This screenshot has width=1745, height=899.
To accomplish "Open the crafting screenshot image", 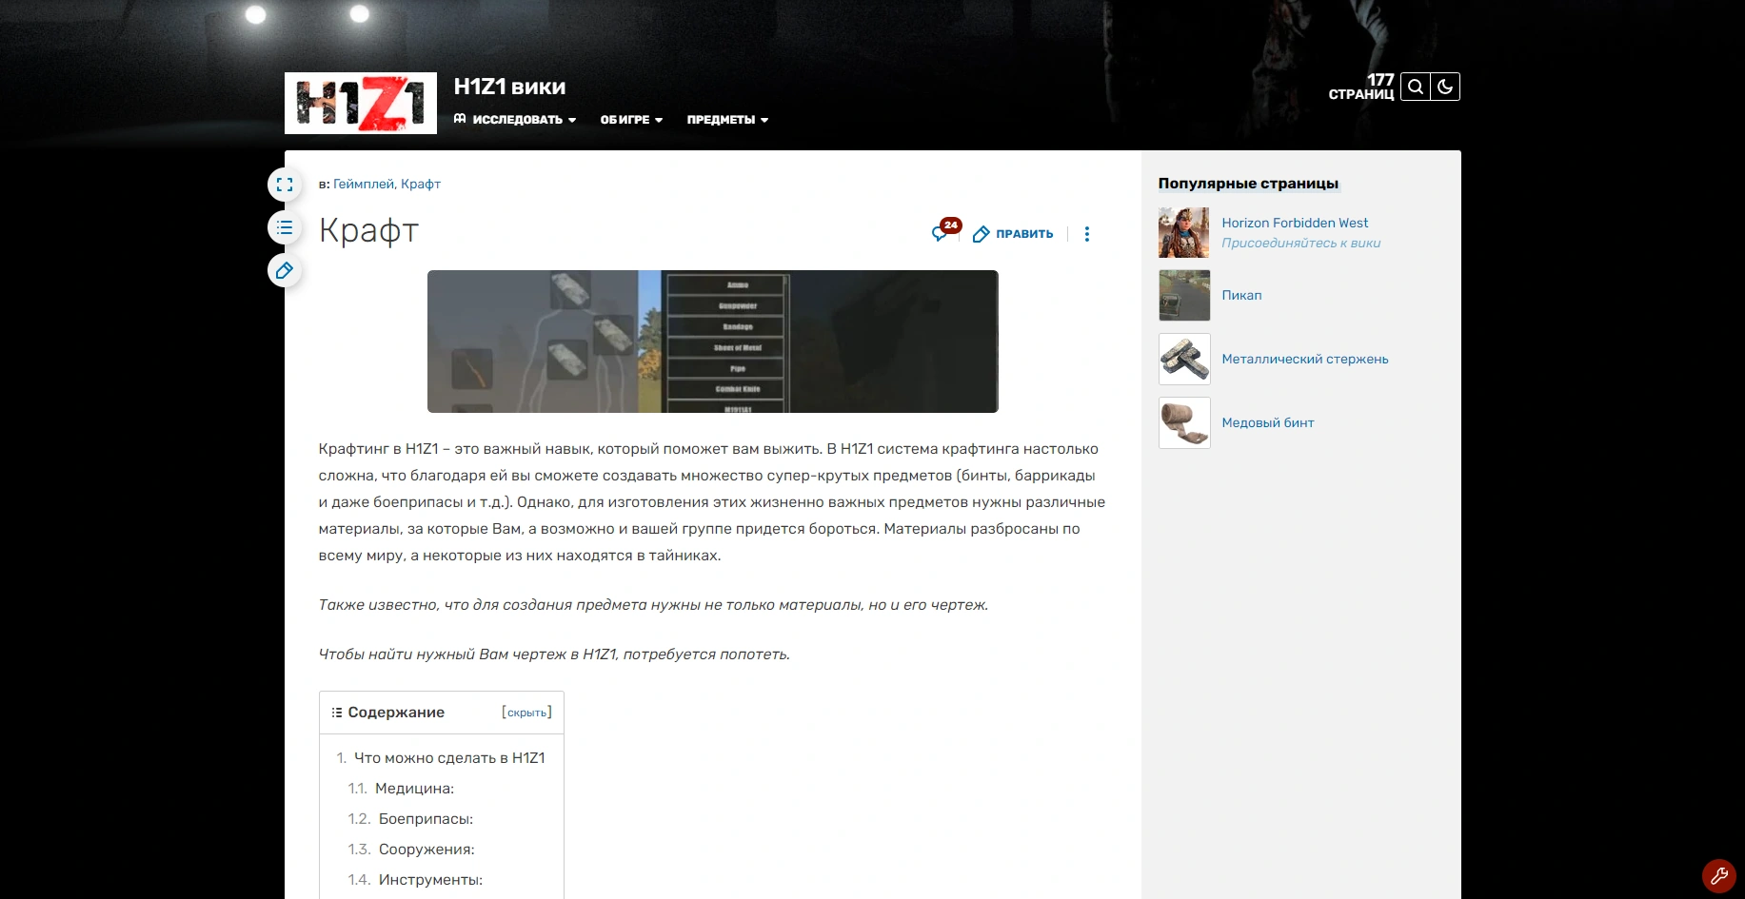I will tap(713, 342).
